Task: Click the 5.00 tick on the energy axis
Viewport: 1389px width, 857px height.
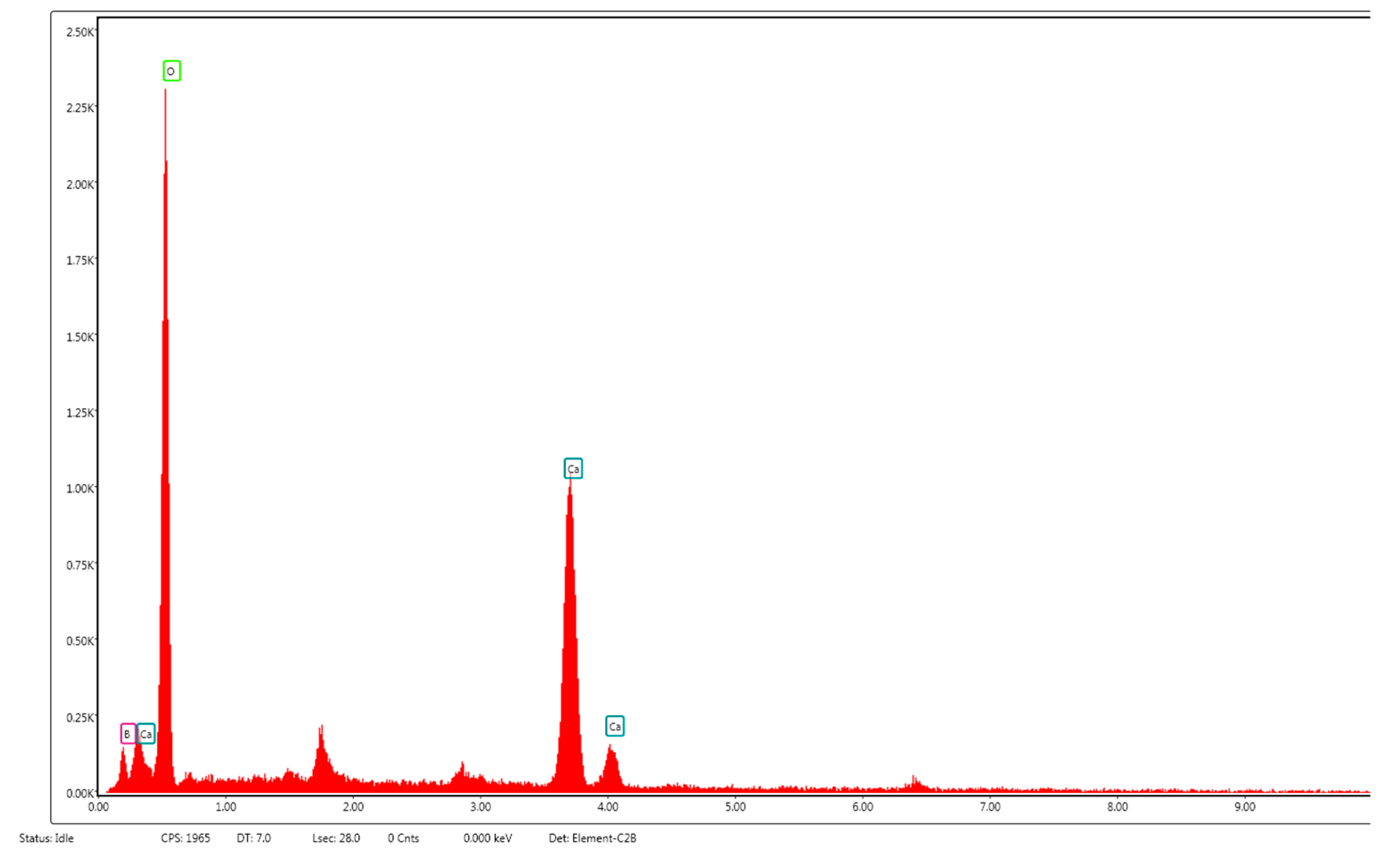Action: (x=735, y=807)
